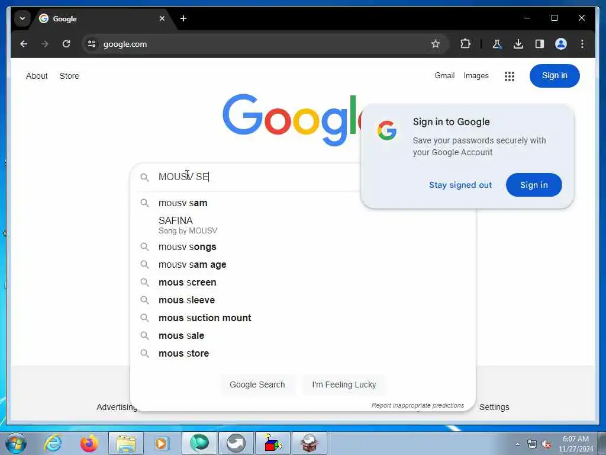Image resolution: width=606 pixels, height=455 pixels.
Task: Open the Advertising footer link
Action: pyautogui.click(x=117, y=407)
